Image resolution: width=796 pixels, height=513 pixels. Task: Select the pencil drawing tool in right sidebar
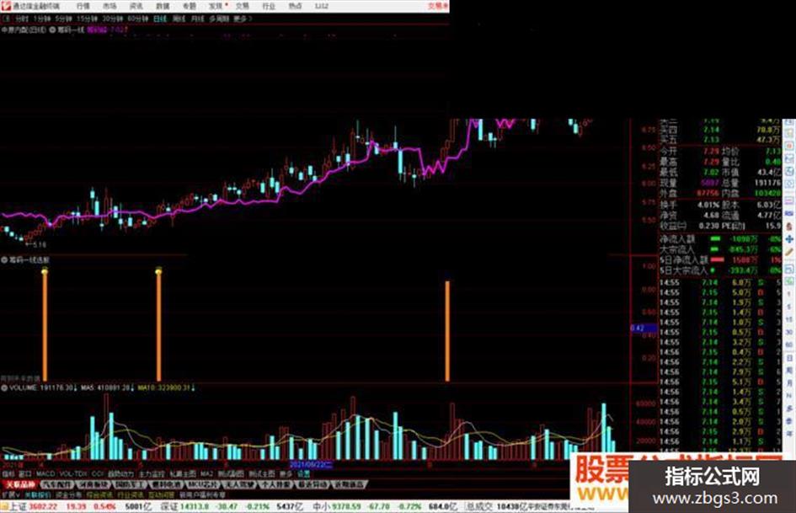[x=789, y=252]
